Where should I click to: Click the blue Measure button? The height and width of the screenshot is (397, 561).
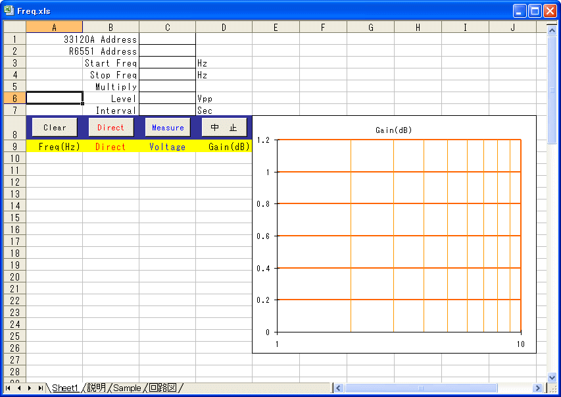(168, 128)
